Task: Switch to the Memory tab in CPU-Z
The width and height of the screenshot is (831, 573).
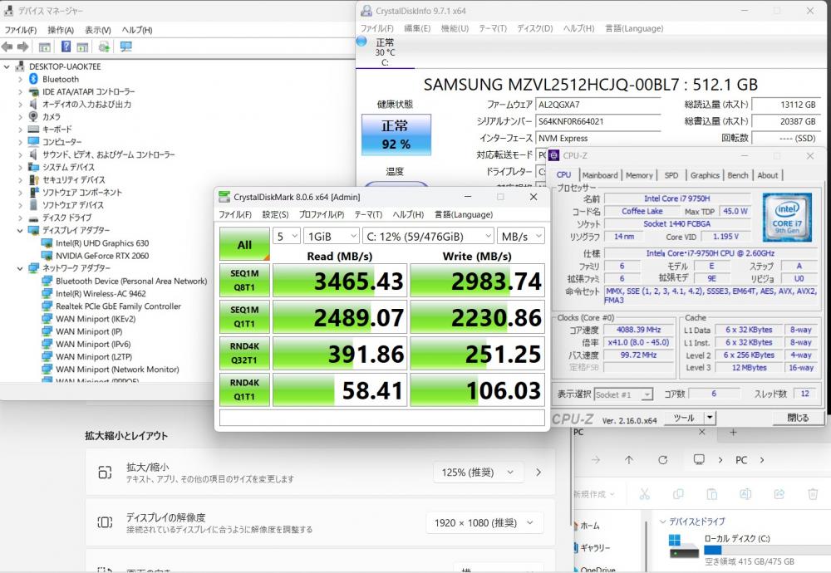Action: 638,175
